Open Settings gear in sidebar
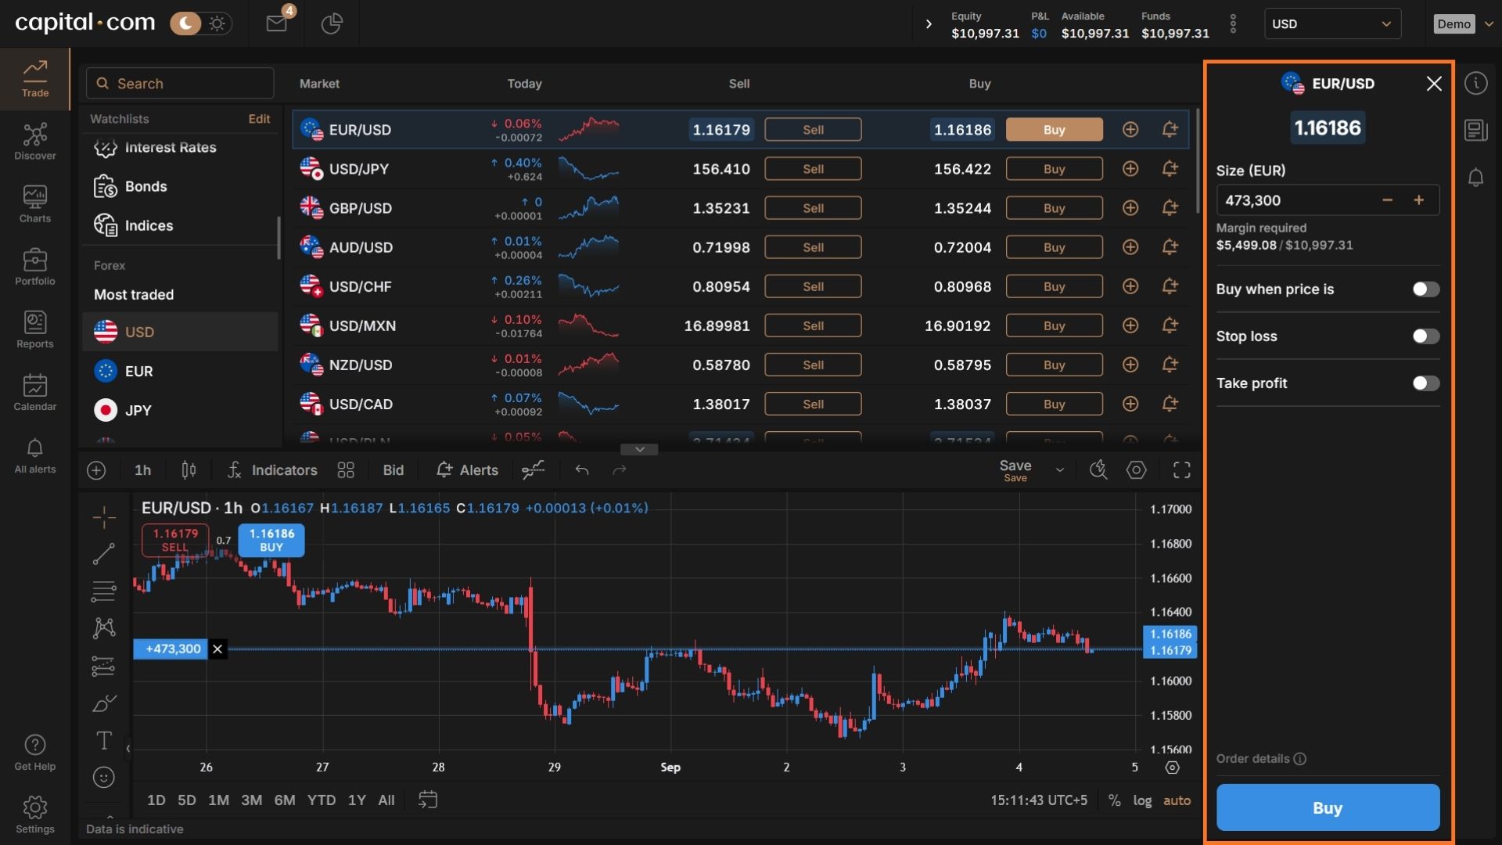 35,815
